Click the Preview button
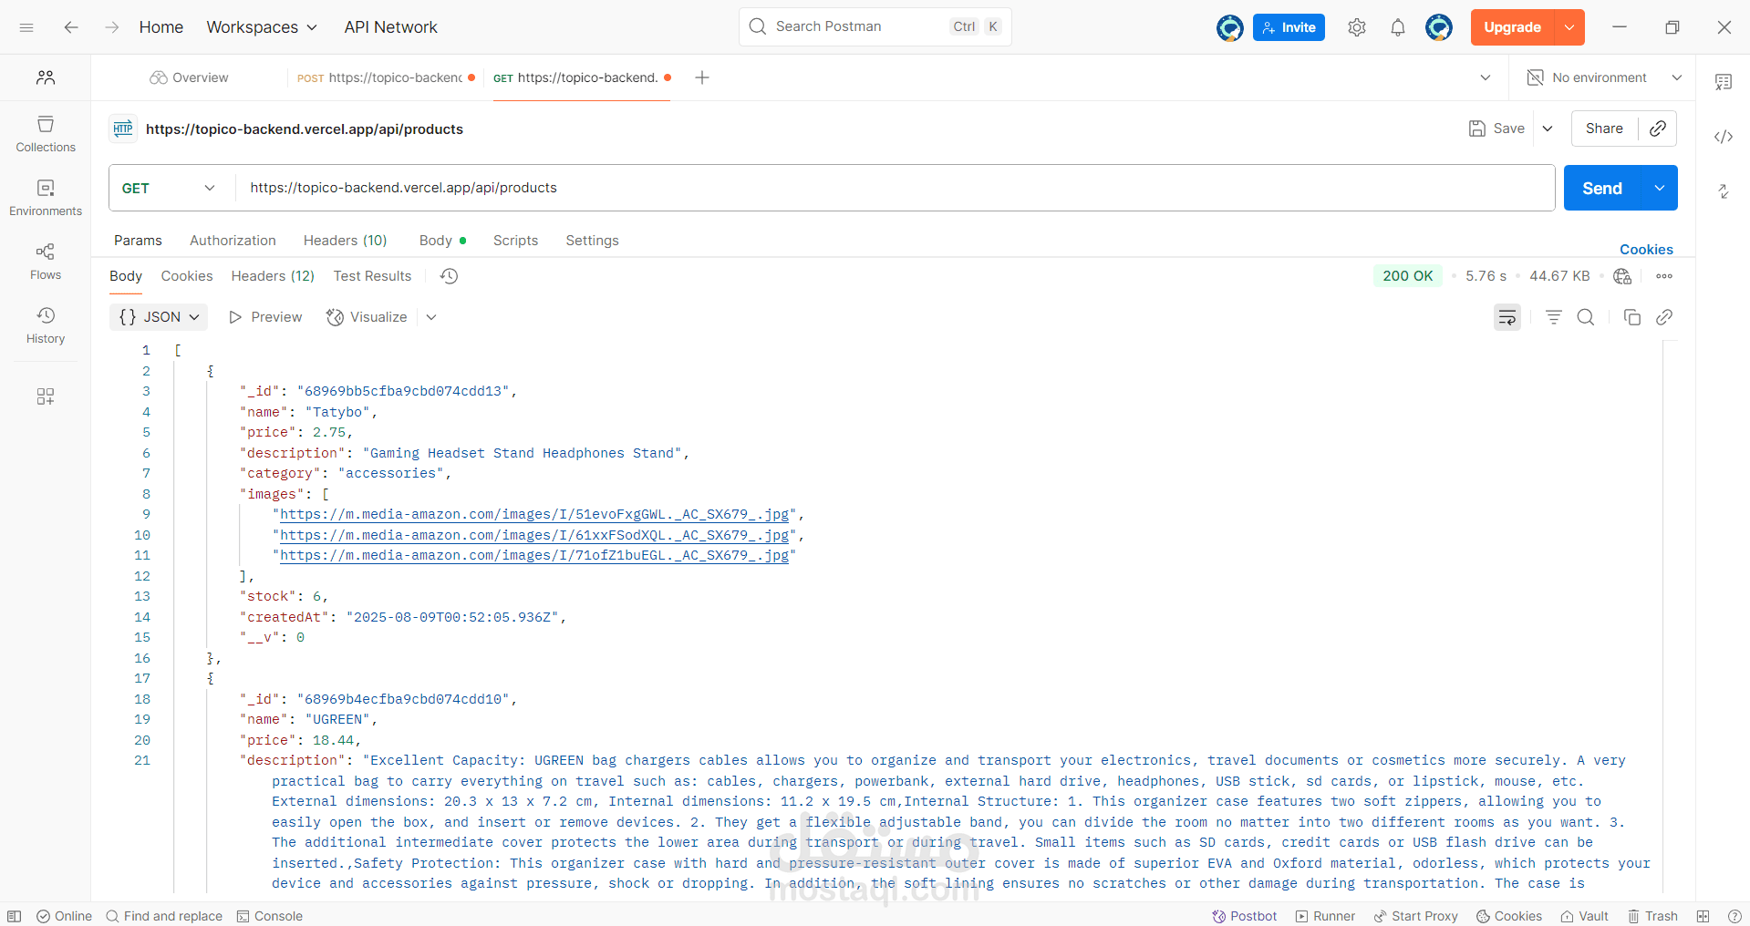The width and height of the screenshot is (1750, 926). click(265, 317)
